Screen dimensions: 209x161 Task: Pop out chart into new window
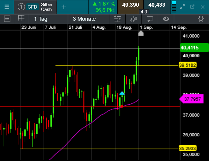[192, 7]
